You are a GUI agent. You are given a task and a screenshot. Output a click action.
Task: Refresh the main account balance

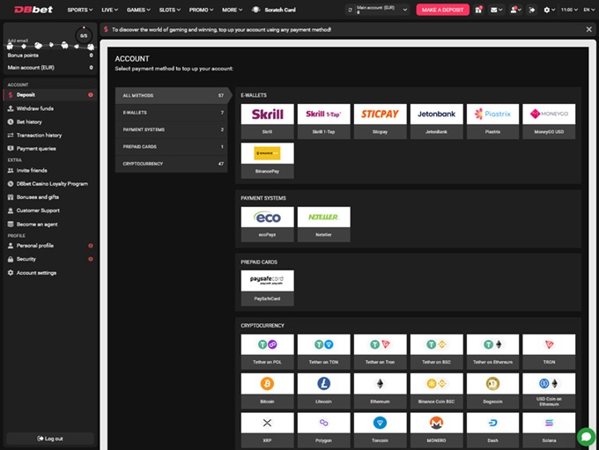point(350,10)
